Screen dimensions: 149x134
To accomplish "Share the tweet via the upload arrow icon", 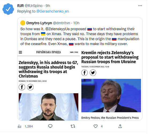I will pos(120,126).
